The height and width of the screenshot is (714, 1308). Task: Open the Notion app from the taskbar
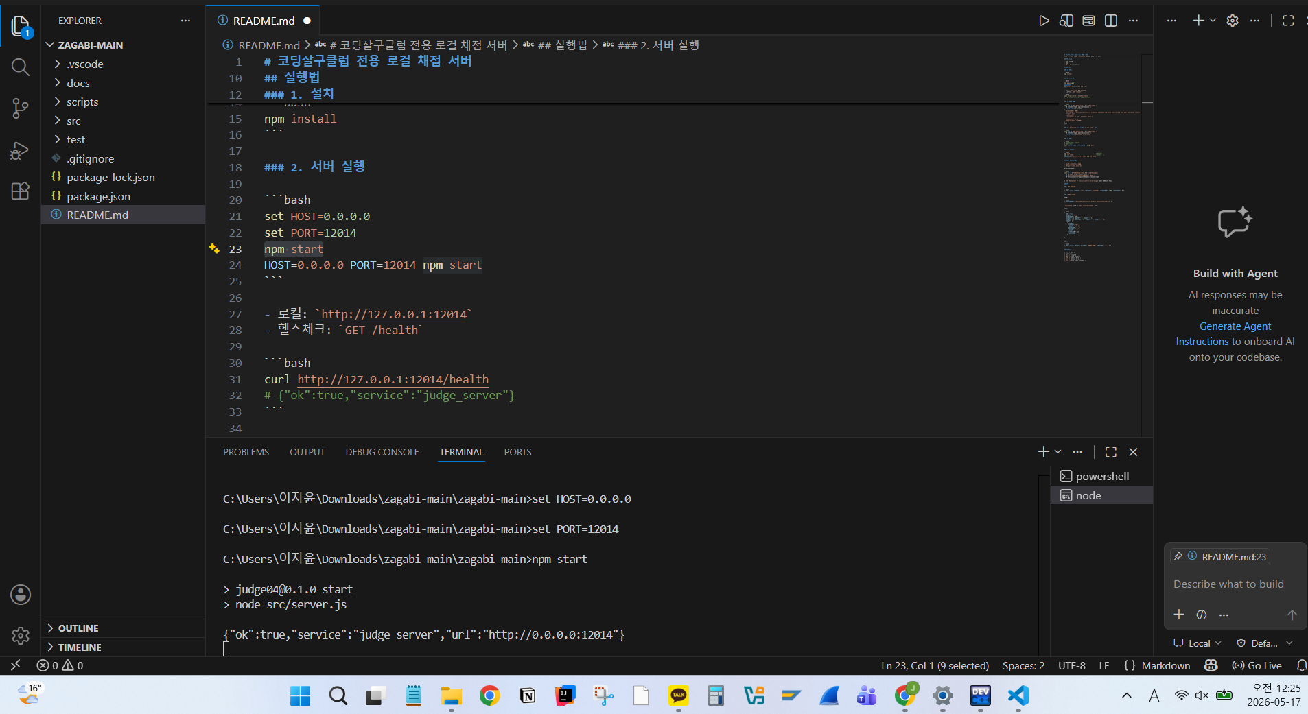coord(527,695)
